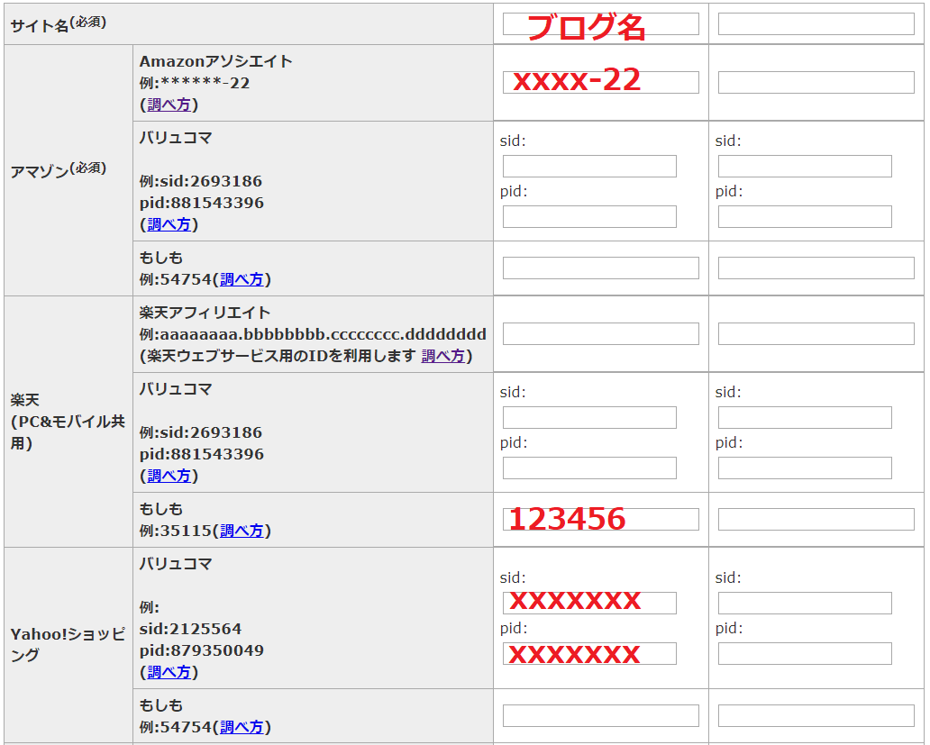Viewport: 930px width, 745px height.
Task: Click the example text pid:879350049
Action: [202, 650]
